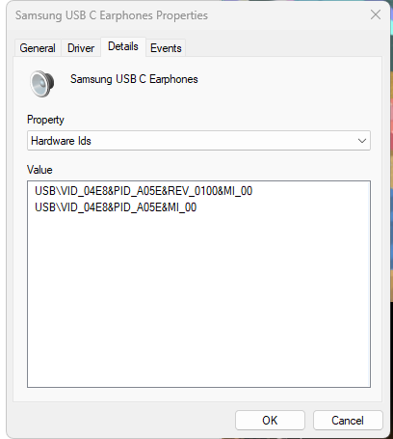Click the Value label
This screenshot has height=439, width=393.
39,170
